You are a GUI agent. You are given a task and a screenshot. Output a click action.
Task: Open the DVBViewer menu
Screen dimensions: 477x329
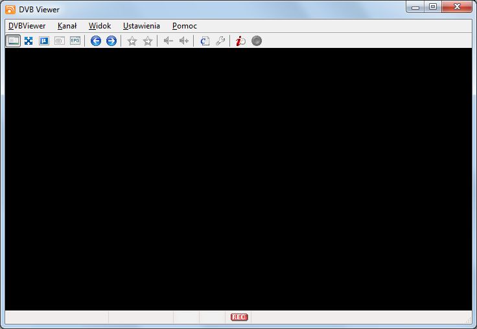[x=27, y=26]
